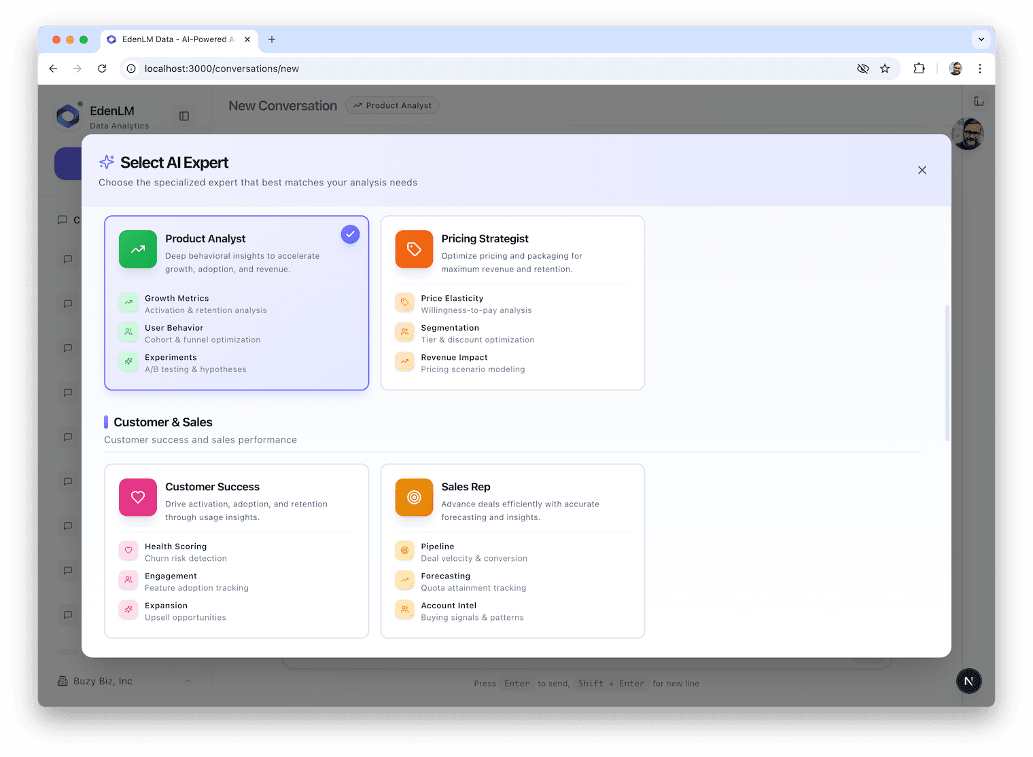Click the orange Pricing Strategist tag icon
This screenshot has height=757, width=1033.
pyautogui.click(x=414, y=249)
